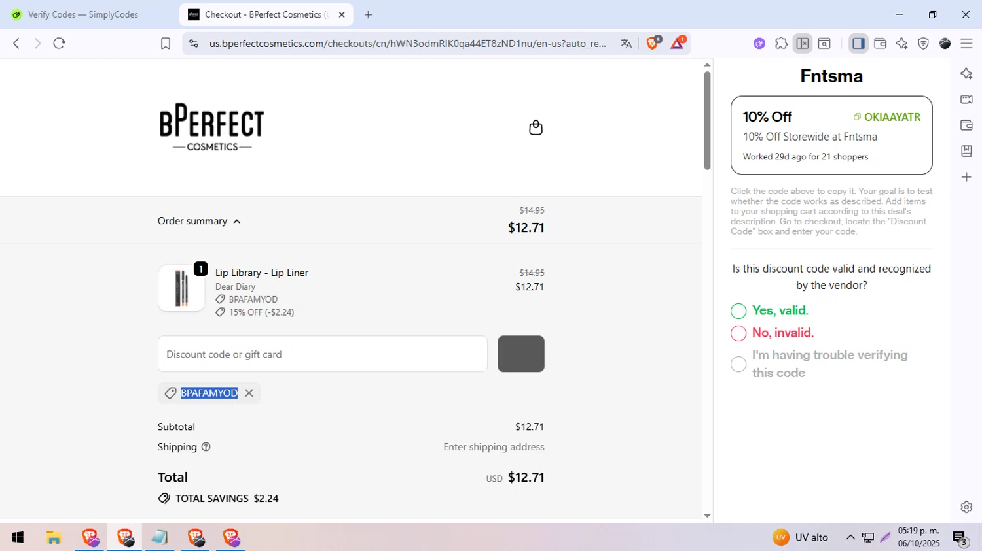Open reading list icon in the sidebar
The image size is (982, 551).
pyautogui.click(x=966, y=151)
